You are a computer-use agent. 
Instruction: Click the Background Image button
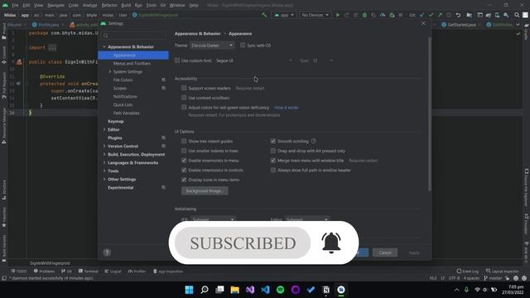[x=205, y=191]
